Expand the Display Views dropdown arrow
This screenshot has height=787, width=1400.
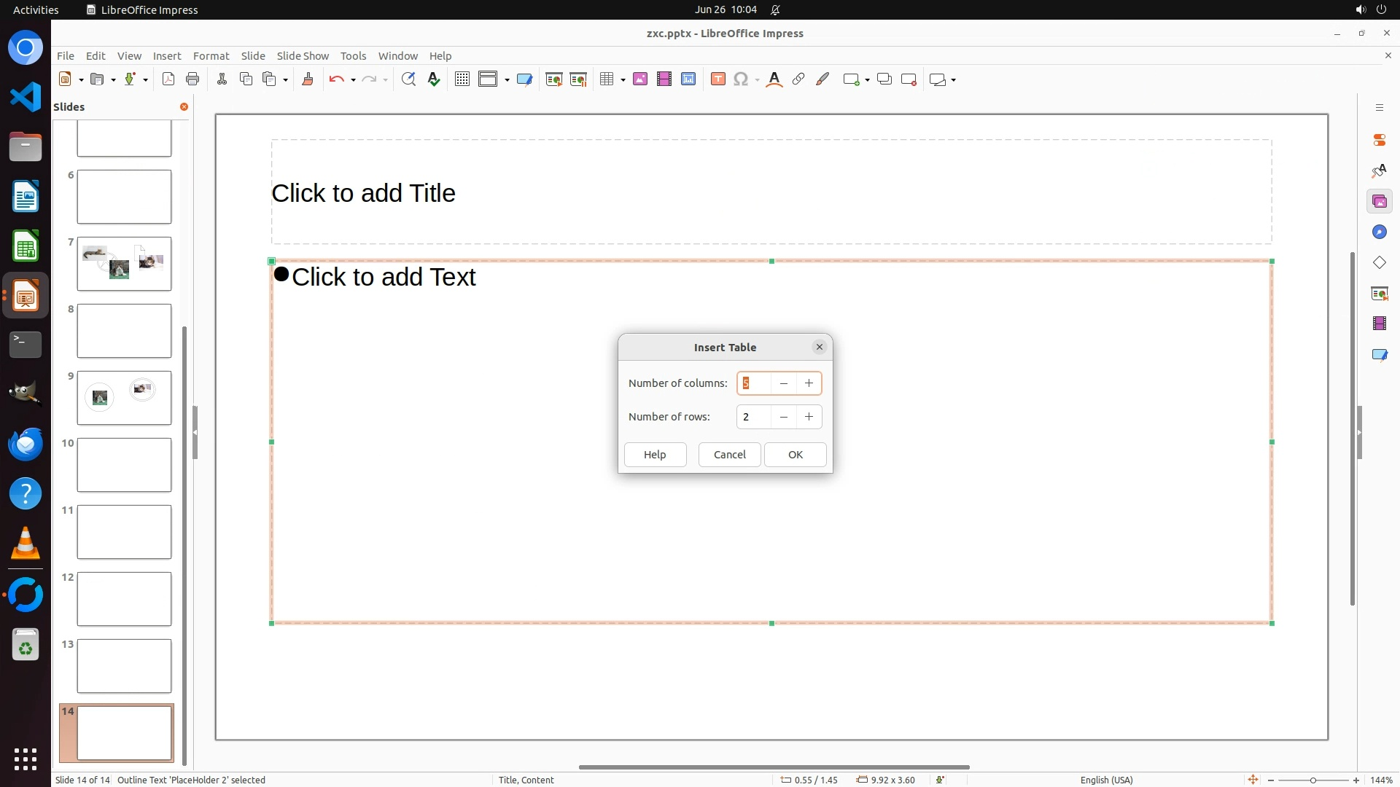pyautogui.click(x=507, y=80)
